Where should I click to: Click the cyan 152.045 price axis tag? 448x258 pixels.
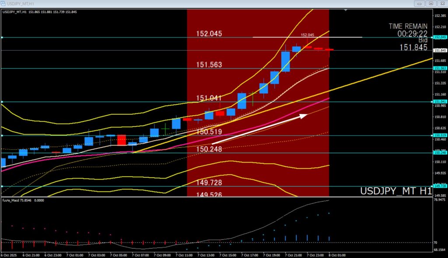pyautogui.click(x=439, y=38)
